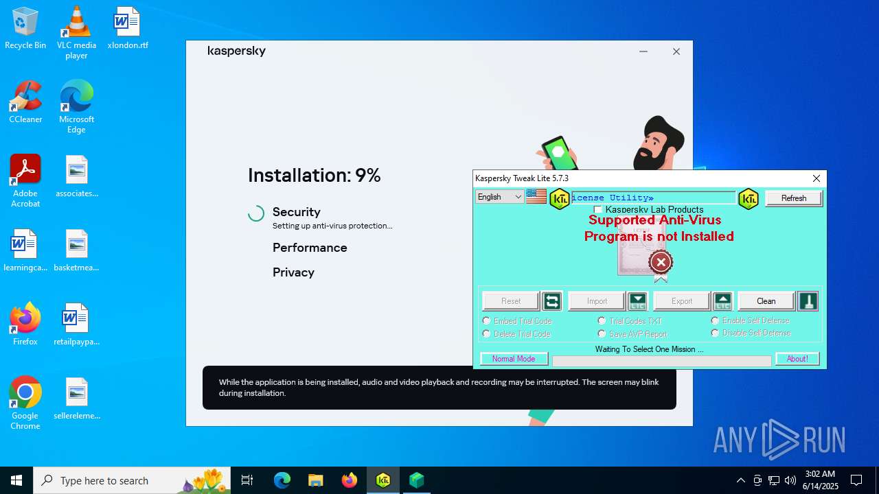Select the learningca Word document icon
This screenshot has width=879, height=494.
click(x=25, y=250)
